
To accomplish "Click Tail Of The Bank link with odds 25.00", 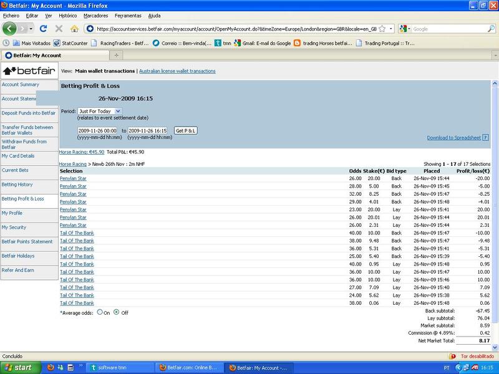I will (x=77, y=256).
